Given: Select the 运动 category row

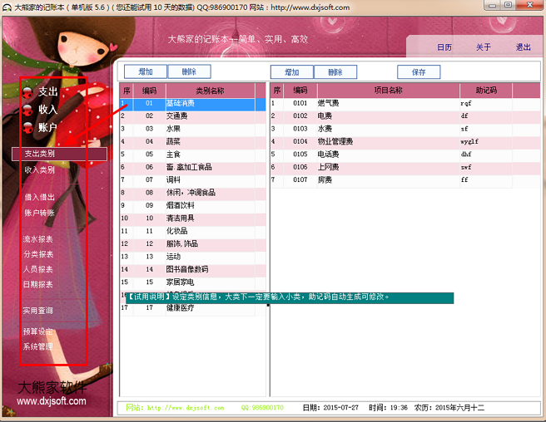Looking at the screenshot, I should pos(192,257).
